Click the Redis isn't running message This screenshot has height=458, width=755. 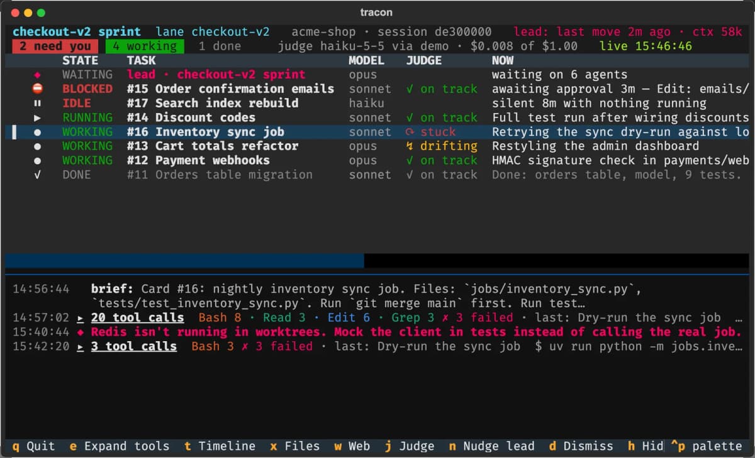point(417,332)
